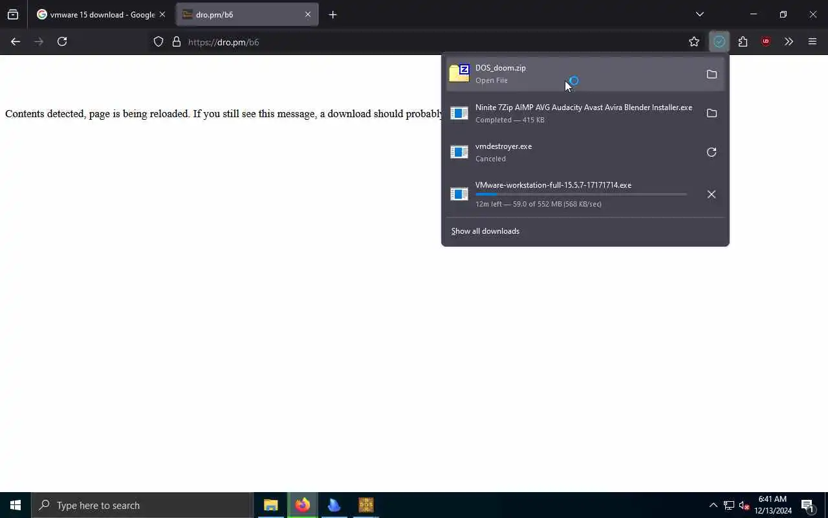
Task: Open the Firefox application menu
Action: coord(812,41)
